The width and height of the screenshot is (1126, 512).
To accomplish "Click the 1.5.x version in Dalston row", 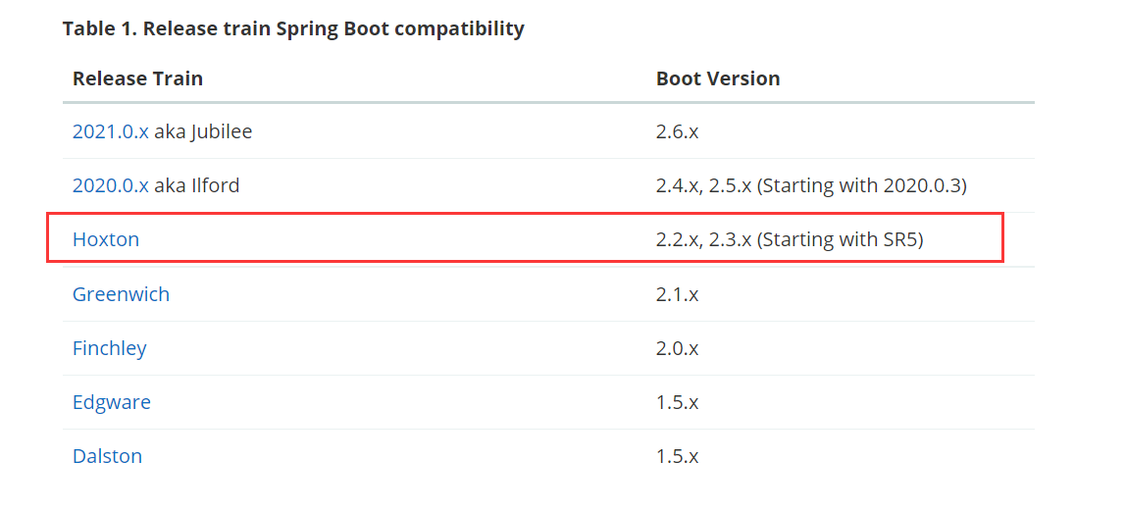I will [677, 456].
